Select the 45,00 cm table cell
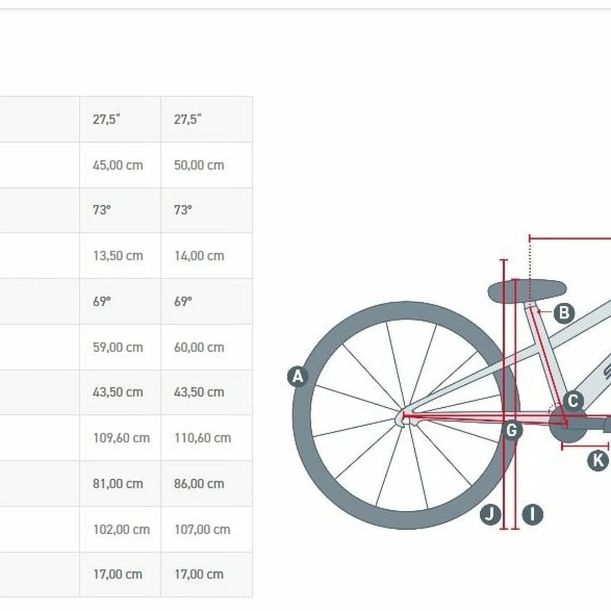 click(x=118, y=165)
